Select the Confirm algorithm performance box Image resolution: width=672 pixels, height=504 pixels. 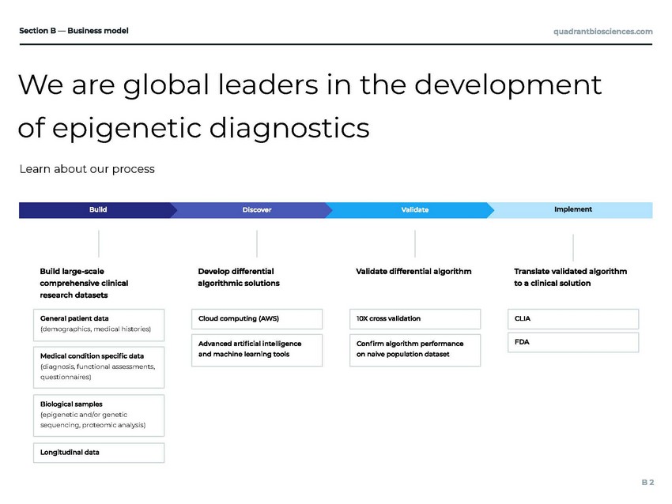pos(415,349)
